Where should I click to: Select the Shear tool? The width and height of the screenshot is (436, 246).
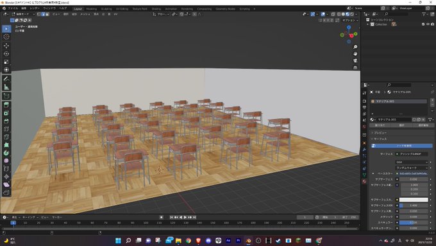[6, 185]
